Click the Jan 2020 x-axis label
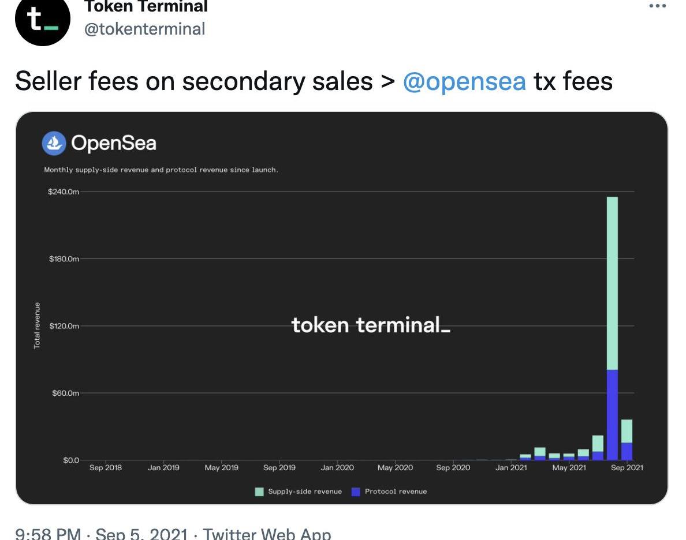Screen dimensions: 686x540 (337, 468)
